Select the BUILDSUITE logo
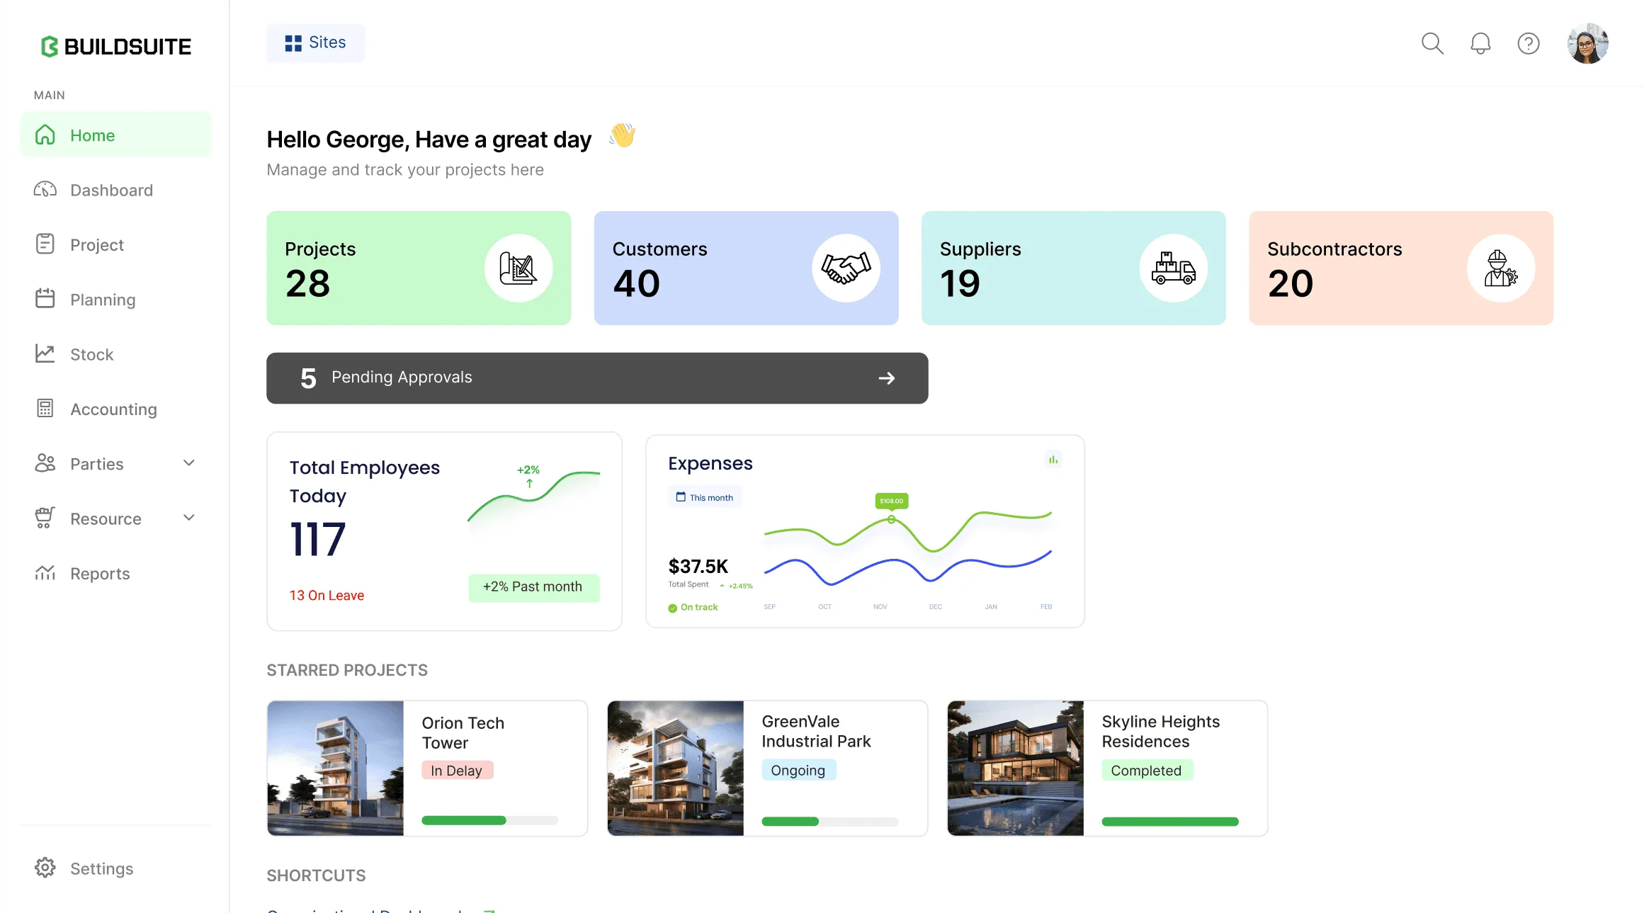 pos(115,46)
